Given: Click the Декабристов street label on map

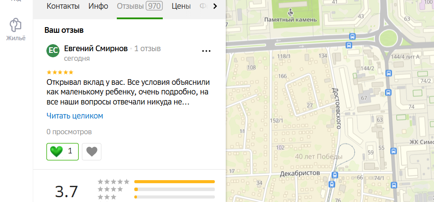Looking at the screenshot, I should tap(300, 174).
